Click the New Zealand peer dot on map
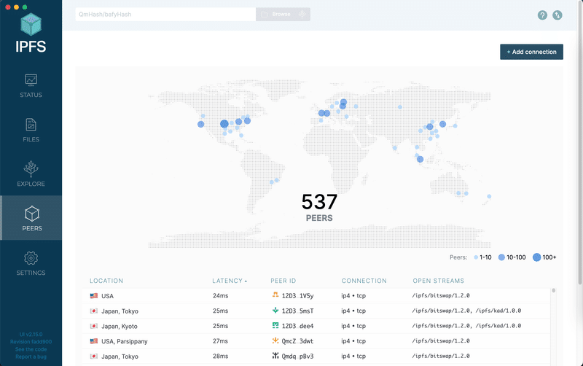This screenshot has width=583, height=366. pyautogui.click(x=489, y=196)
